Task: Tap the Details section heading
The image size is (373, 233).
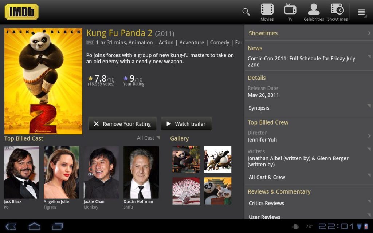Action: tap(257, 78)
